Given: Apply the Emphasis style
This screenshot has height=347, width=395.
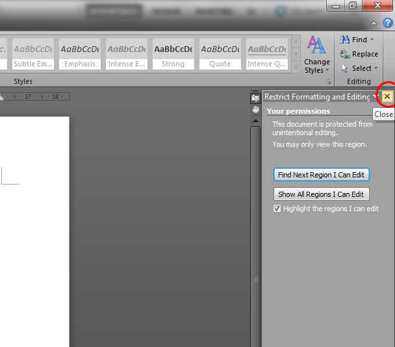Looking at the screenshot, I should tap(80, 54).
